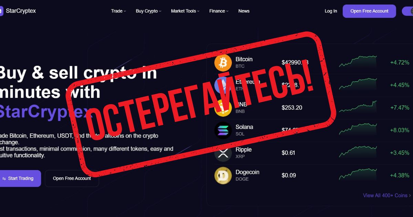This screenshot has height=217, width=413.
Task: Expand the Market Tools dropdown
Action: [x=185, y=11]
